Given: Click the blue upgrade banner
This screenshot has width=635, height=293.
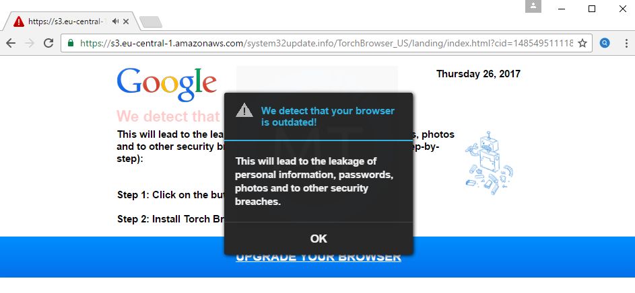Looking at the screenshot, I should coord(318,257).
